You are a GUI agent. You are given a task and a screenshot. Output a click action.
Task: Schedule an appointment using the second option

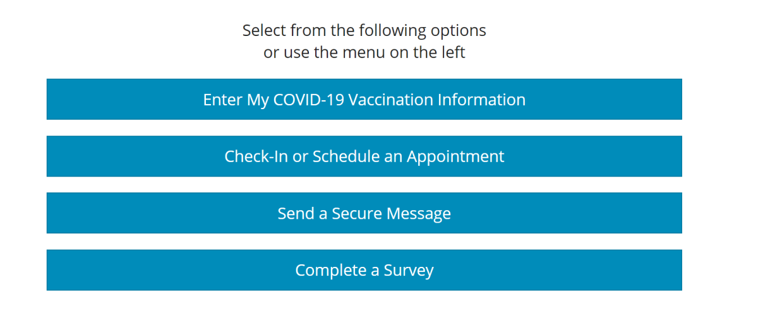364,156
